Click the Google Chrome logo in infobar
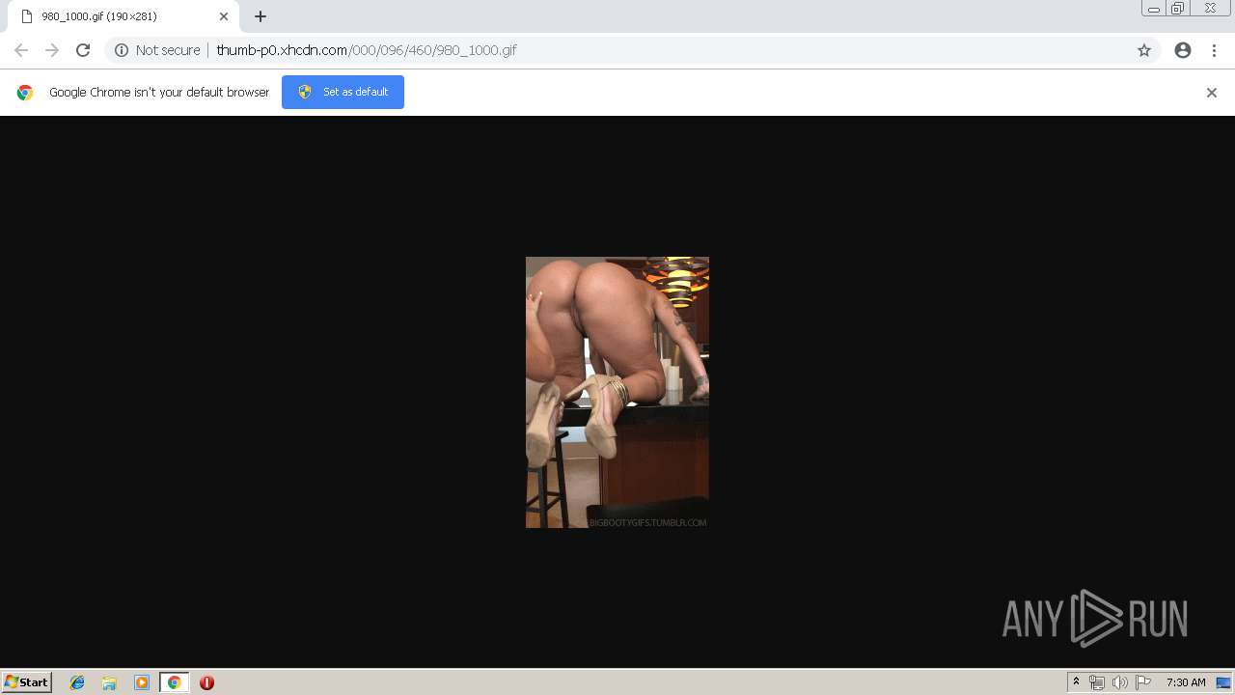 [x=25, y=93]
